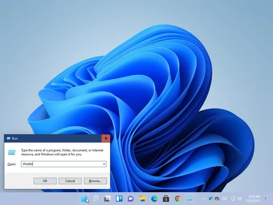The height and width of the screenshot is (205, 273).
Task: Click the Windows Start button
Action: [84, 199]
